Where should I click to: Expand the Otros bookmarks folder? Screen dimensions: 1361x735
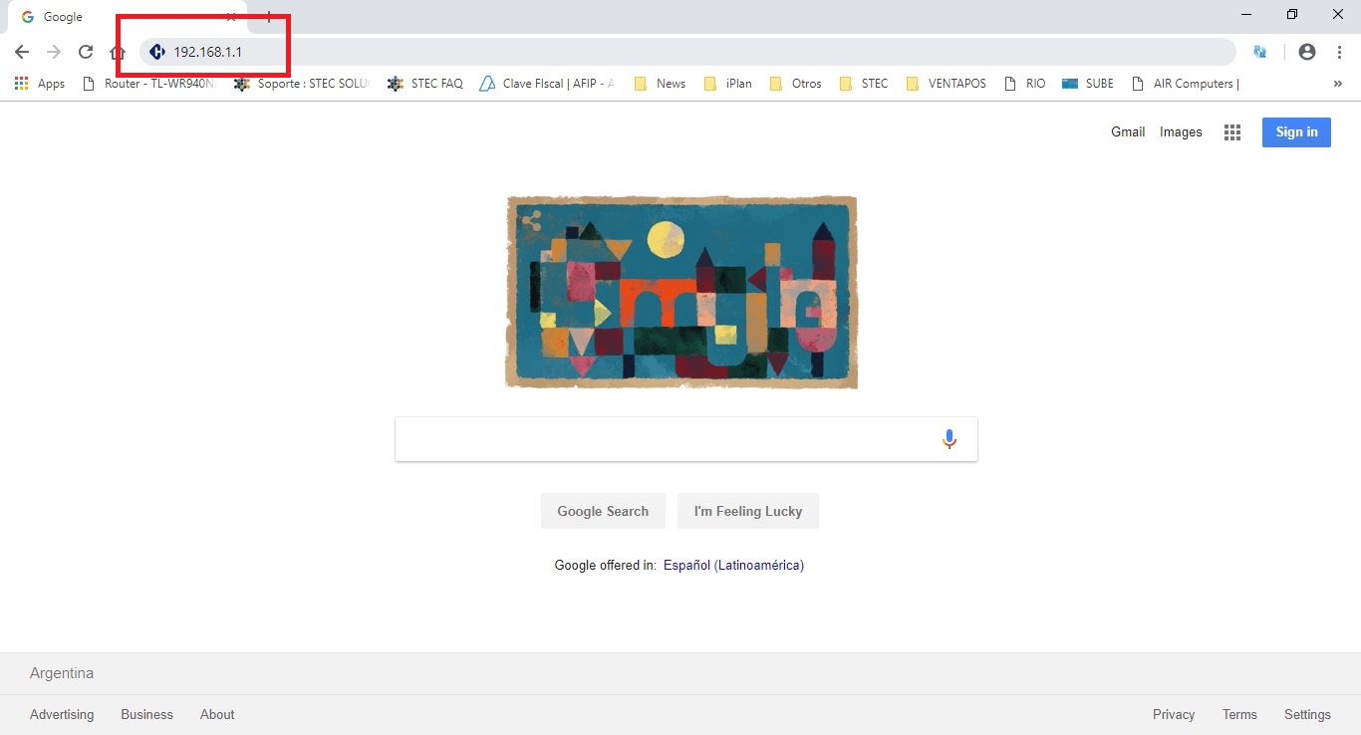click(795, 84)
